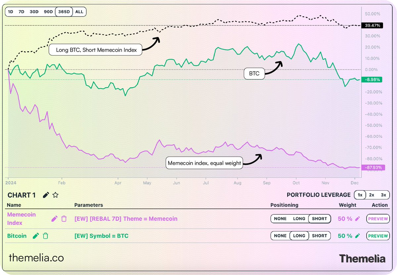Select the 1D time range
397x275 pixels.
pos(11,12)
